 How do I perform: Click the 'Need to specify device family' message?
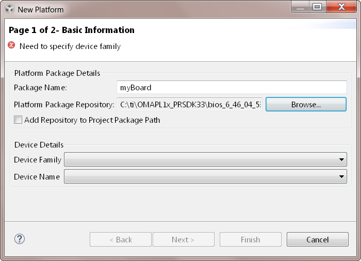click(70, 46)
